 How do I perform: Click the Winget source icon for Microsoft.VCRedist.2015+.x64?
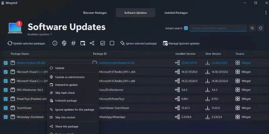point(238,72)
